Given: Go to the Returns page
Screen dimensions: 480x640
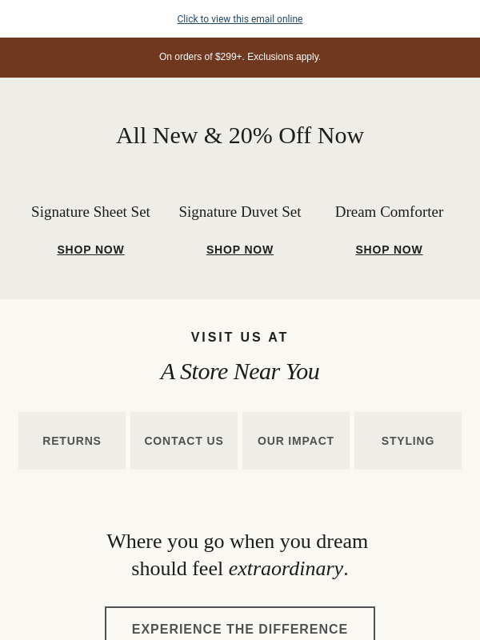Looking at the screenshot, I should pos(72,441).
